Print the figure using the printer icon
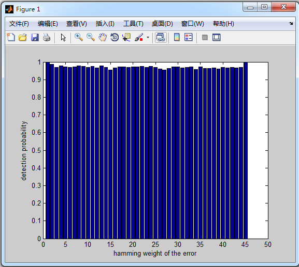This screenshot has height=267, width=299. coord(47,37)
